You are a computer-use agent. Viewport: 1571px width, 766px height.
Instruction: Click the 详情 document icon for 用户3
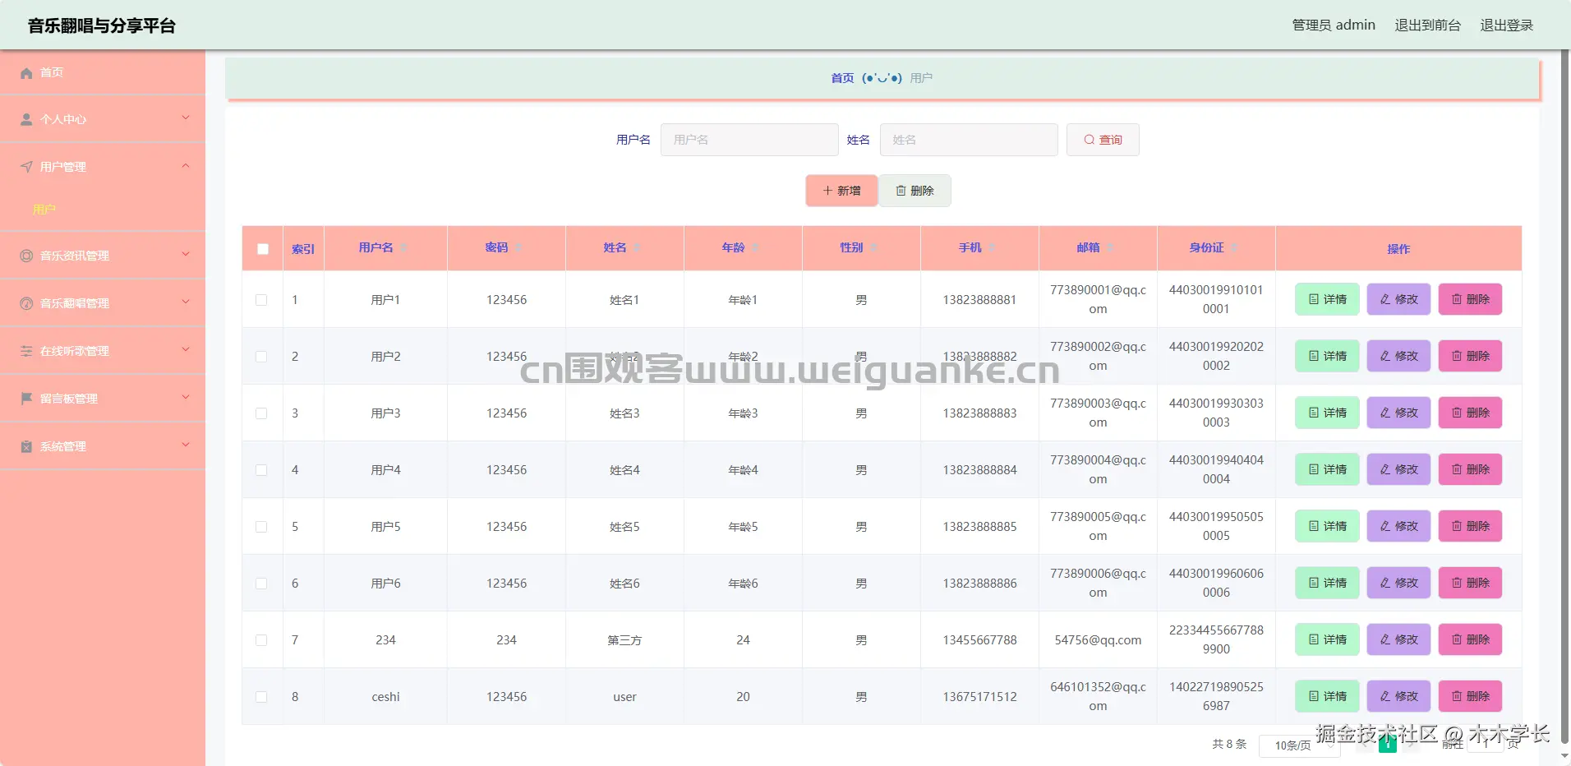coord(1314,413)
